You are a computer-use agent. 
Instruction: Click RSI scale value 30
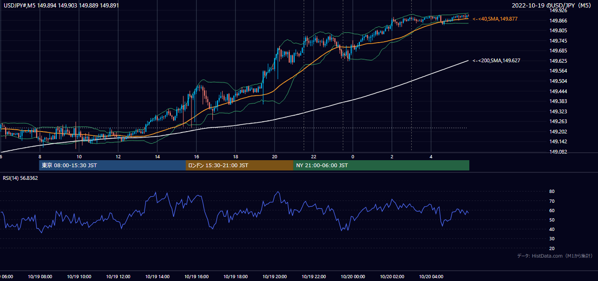552,238
